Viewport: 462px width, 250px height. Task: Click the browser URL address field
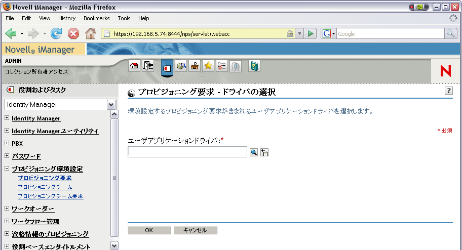[199, 33]
